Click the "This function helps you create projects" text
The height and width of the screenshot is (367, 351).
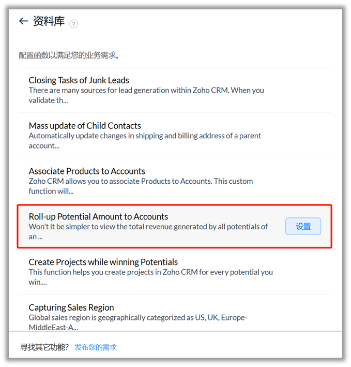click(150, 276)
